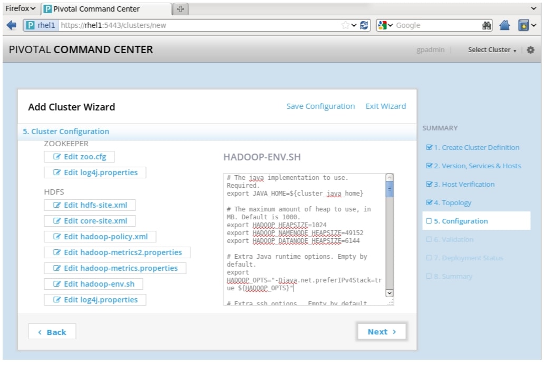Go to step 1 Create Cluster Definition

pyautogui.click(x=472, y=147)
